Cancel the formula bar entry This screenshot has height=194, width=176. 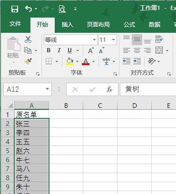tap(75, 89)
